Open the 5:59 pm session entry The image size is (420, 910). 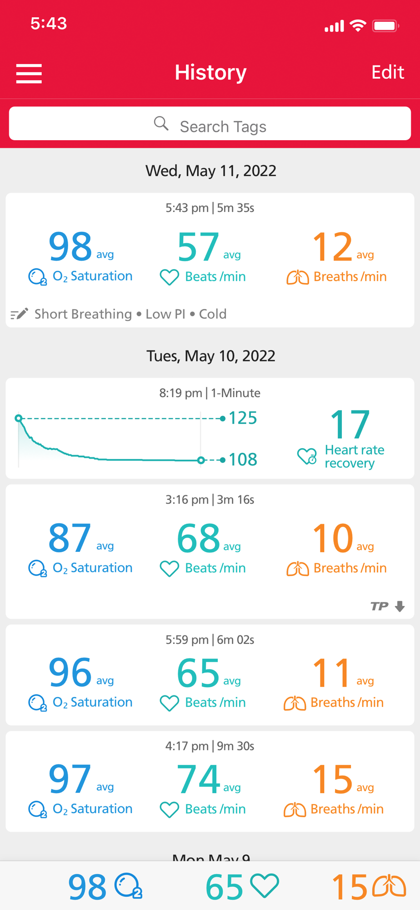pos(210,674)
